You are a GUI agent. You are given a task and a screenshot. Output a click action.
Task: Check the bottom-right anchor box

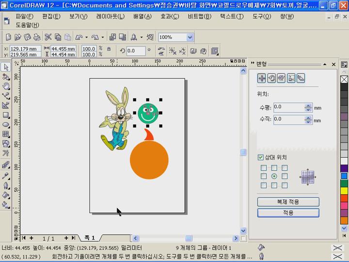point(285,185)
